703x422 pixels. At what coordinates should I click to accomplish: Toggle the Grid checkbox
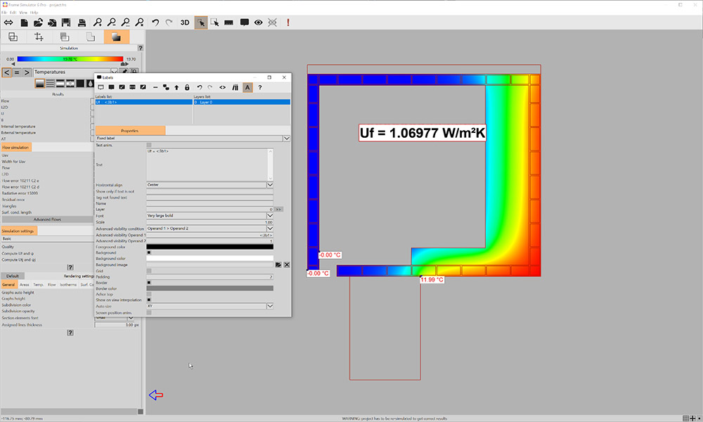(x=149, y=271)
